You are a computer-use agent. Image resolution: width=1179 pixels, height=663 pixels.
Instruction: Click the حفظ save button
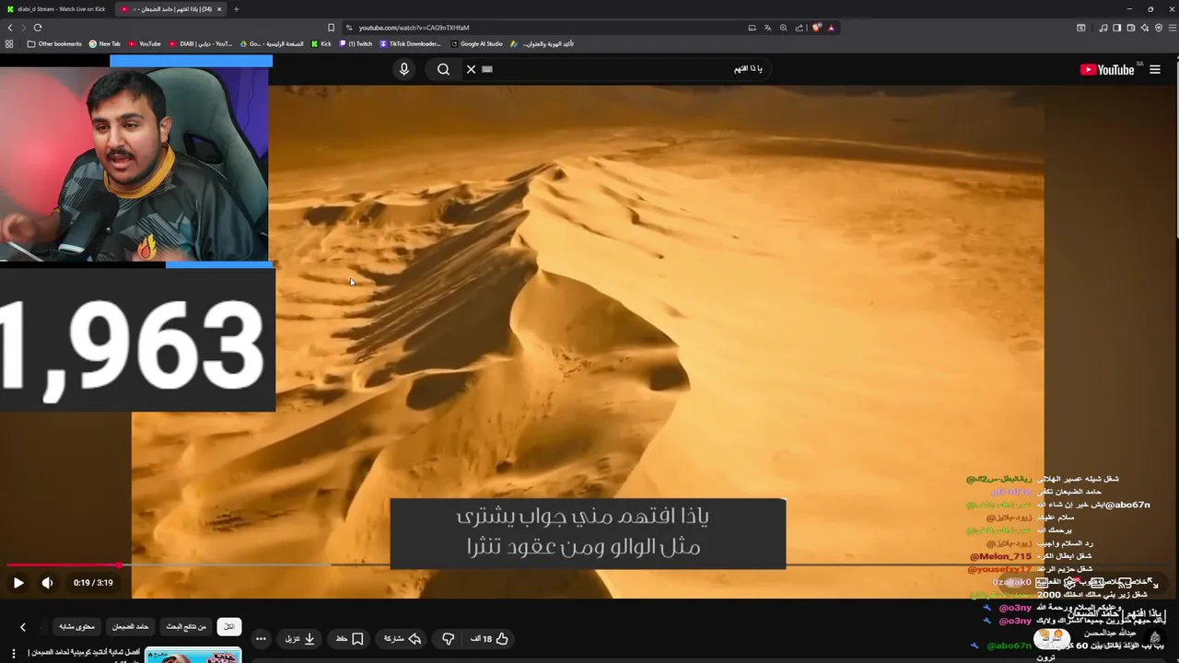click(x=349, y=638)
